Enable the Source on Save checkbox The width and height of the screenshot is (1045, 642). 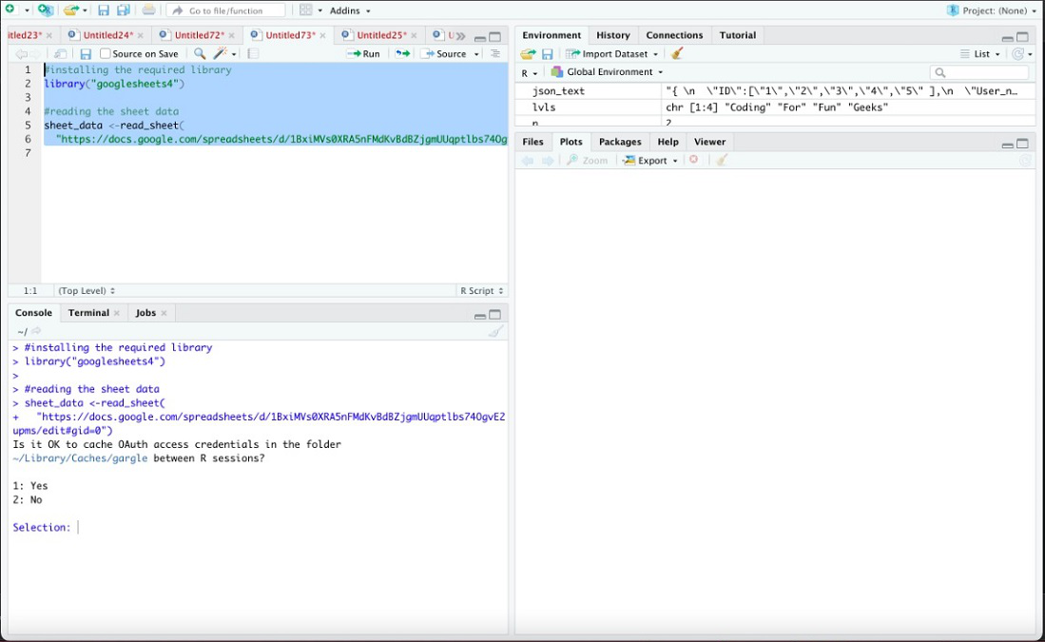pyautogui.click(x=105, y=54)
